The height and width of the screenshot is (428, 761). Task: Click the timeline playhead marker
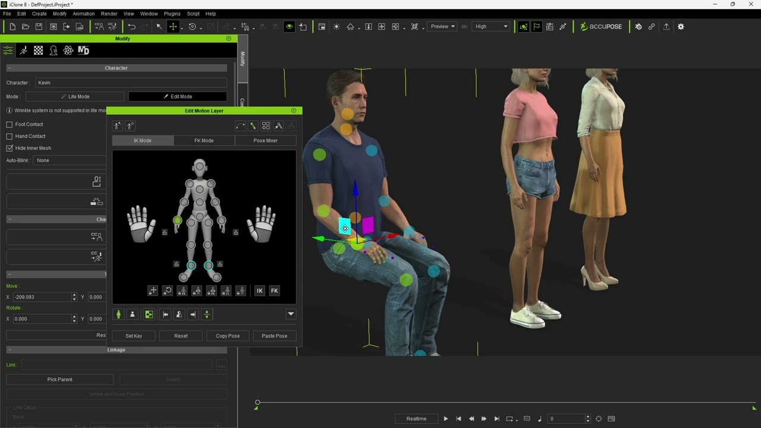257,403
